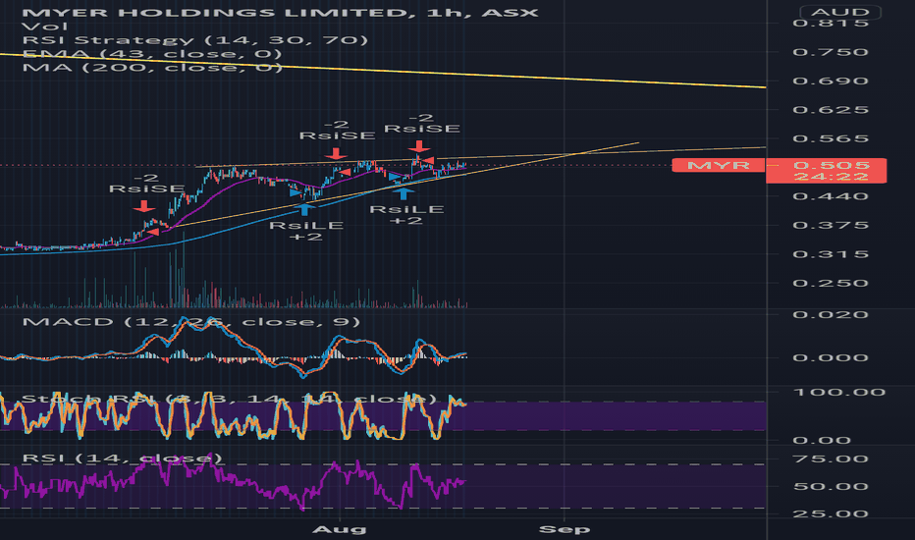Click the leftmost RsiLE +2 text label
This screenshot has width=915, height=540.
coord(305,231)
